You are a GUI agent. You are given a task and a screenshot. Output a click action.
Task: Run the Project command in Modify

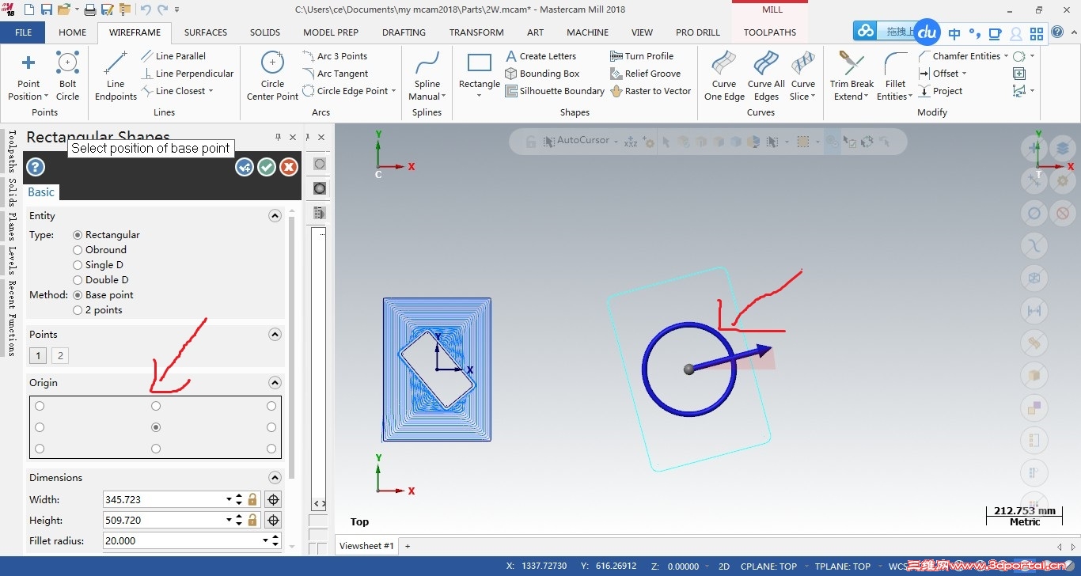(940, 91)
